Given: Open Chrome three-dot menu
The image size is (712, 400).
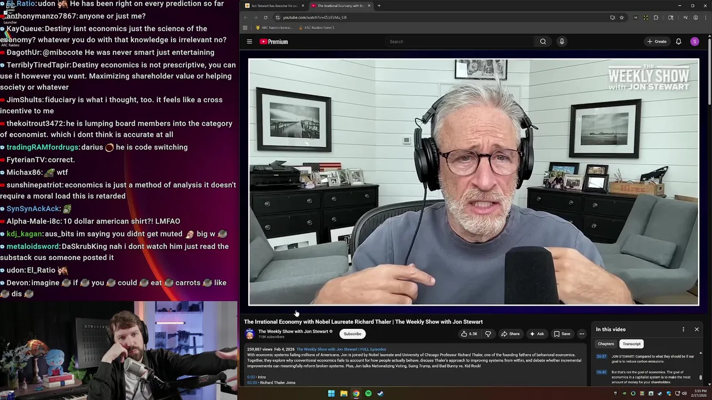Looking at the screenshot, I should click(705, 17).
